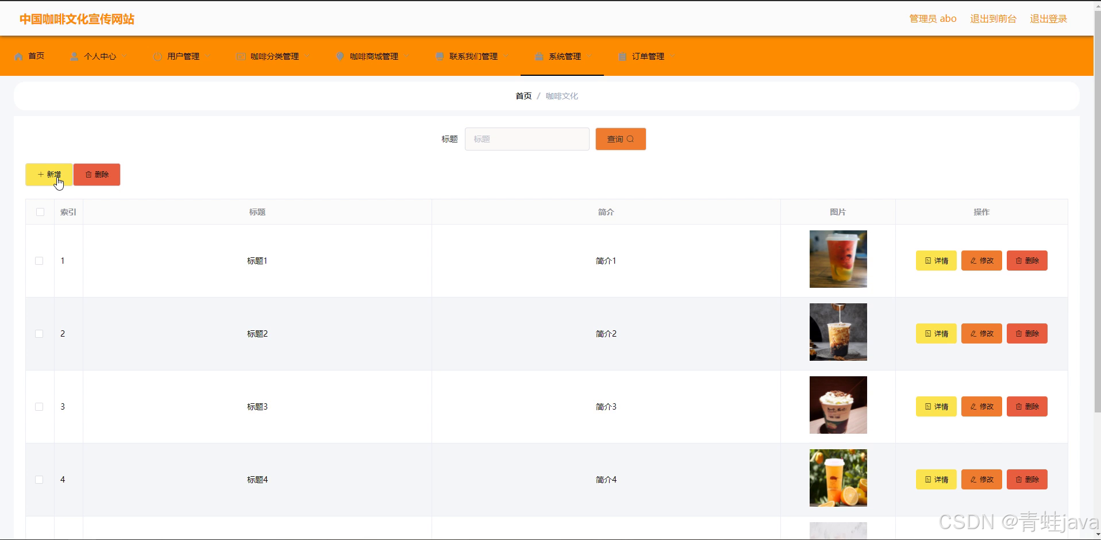Click 修改 for the 标题2 row

981,334
